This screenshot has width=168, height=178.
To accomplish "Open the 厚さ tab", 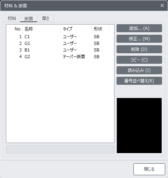I will pos(45,18).
